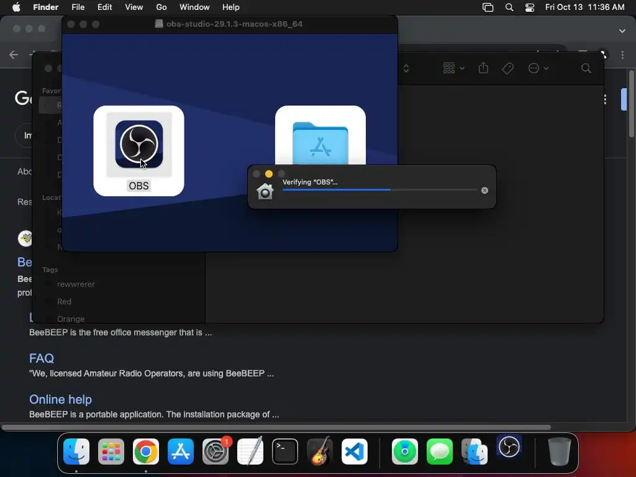Screen dimensions: 636x477
Task: Open GarageBand from the Dock
Action: click(x=320, y=451)
